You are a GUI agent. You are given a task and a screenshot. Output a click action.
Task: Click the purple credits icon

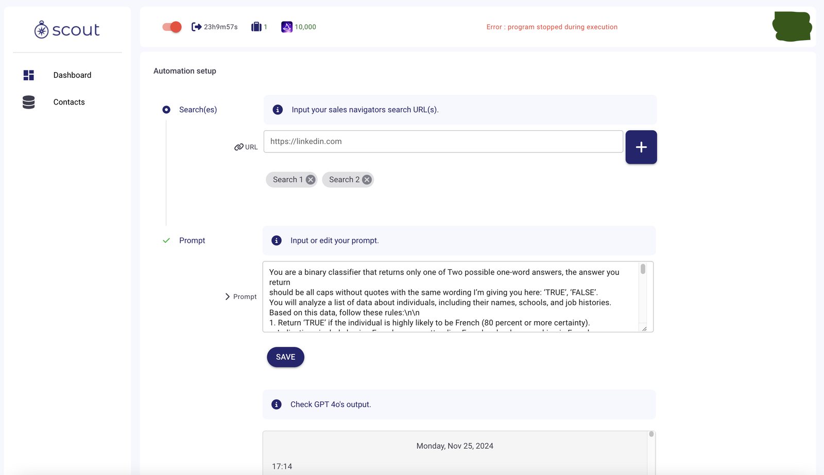pos(287,27)
